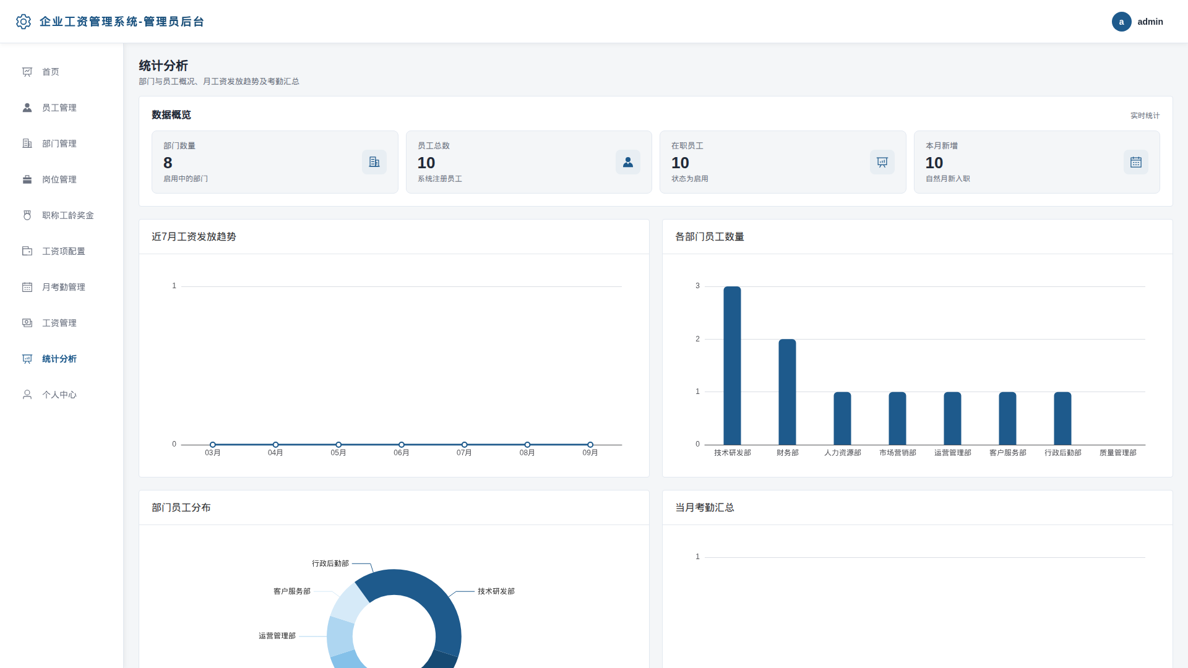Image resolution: width=1188 pixels, height=668 pixels.
Task: Click the 人力资源部 bar
Action: (x=842, y=418)
